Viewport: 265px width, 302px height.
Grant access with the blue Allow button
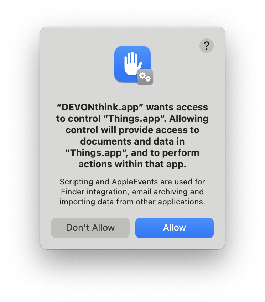pos(174,228)
